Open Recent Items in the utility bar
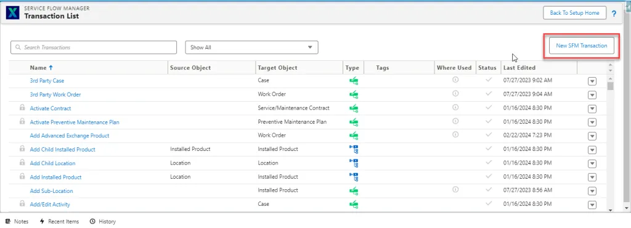 point(59,222)
